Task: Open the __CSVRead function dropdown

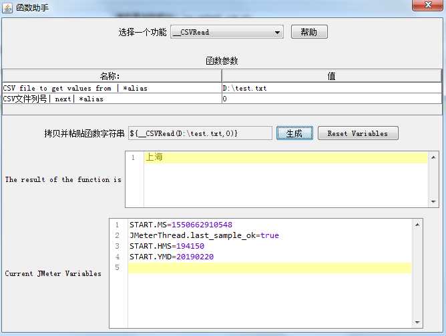Action: click(x=227, y=32)
